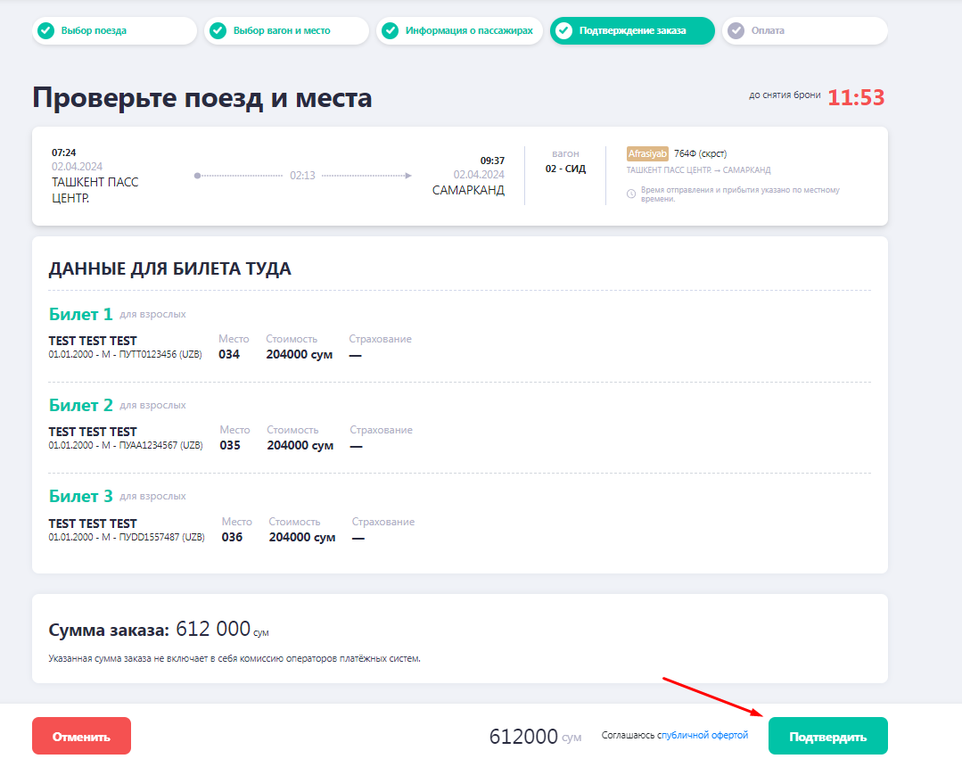Open the публичной офертой link
The height and width of the screenshot is (767, 962).
pyautogui.click(x=704, y=735)
